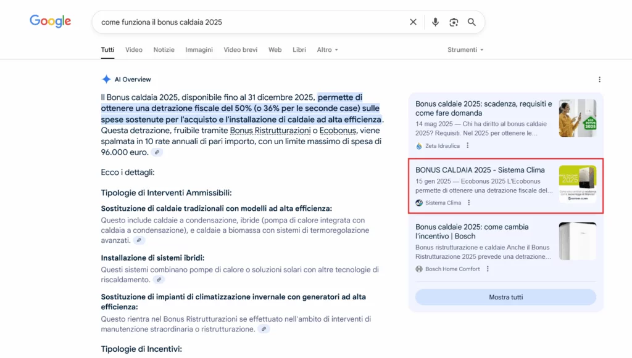This screenshot has width=632, height=358.
Task: Switch to the Notizie tab
Action: click(164, 50)
